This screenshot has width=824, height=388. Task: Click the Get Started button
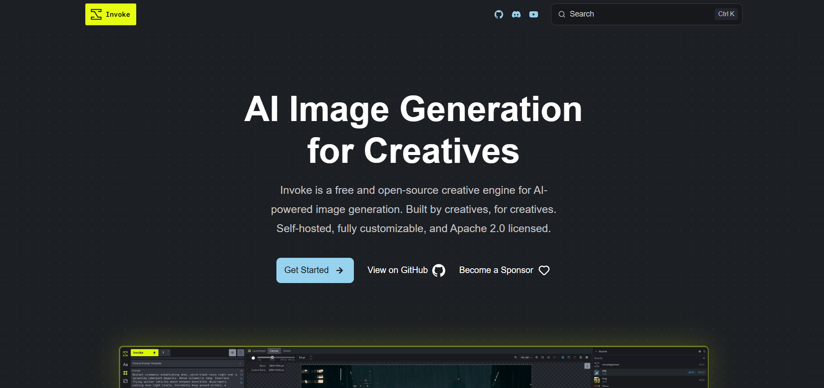tap(315, 270)
